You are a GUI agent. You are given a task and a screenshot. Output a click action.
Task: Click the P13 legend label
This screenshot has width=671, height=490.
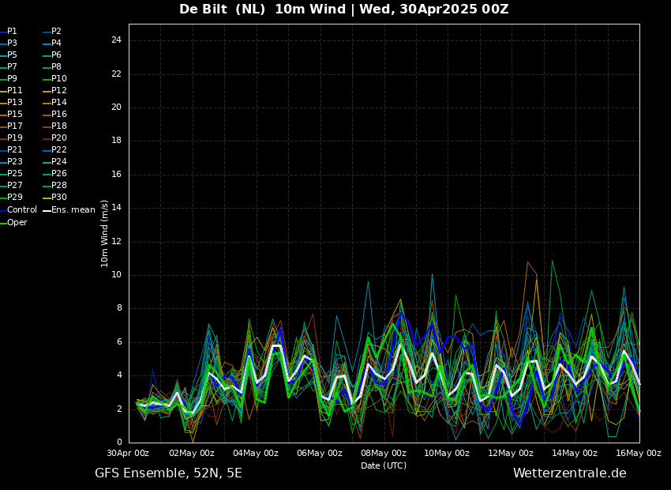point(15,103)
